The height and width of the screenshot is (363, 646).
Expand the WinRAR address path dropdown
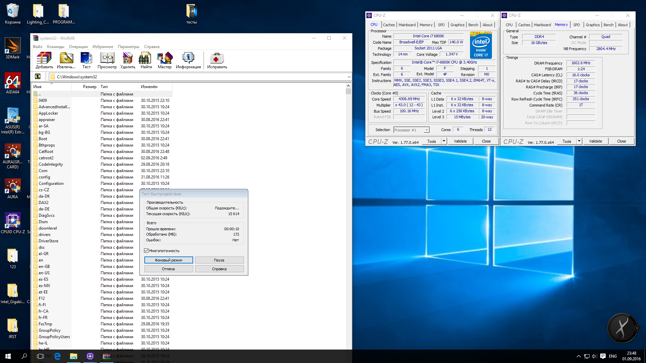(x=349, y=77)
